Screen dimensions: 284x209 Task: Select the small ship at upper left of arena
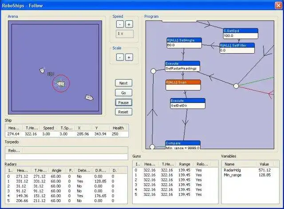point(42,70)
